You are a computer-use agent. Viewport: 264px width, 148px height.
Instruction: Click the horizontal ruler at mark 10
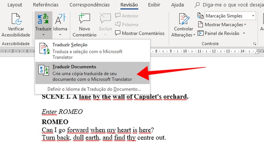(185, 51)
